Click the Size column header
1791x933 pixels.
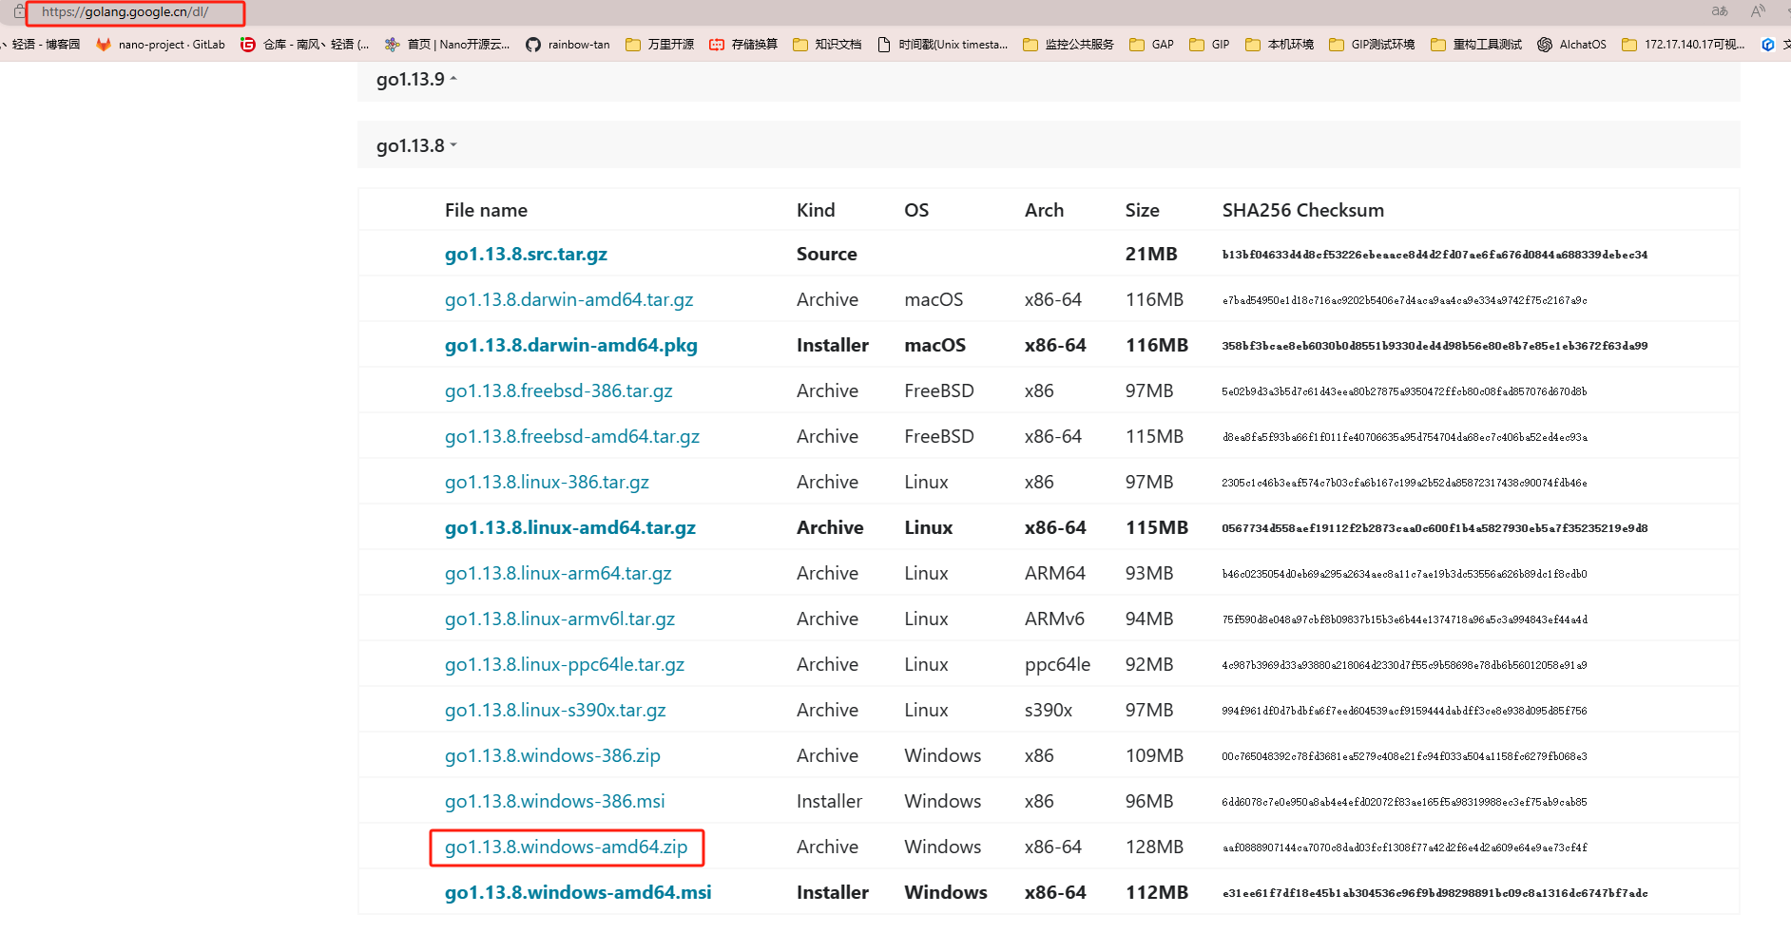(x=1142, y=210)
